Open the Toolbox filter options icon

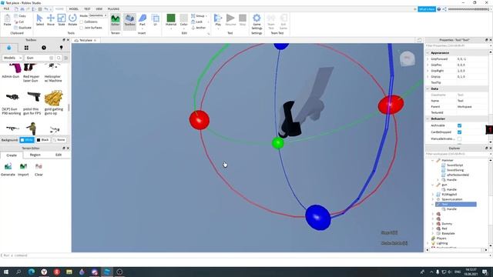pos(65,58)
